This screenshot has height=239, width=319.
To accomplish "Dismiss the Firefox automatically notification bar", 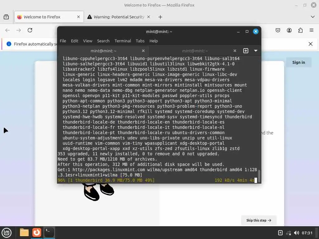I will pyautogui.click(x=311, y=44).
